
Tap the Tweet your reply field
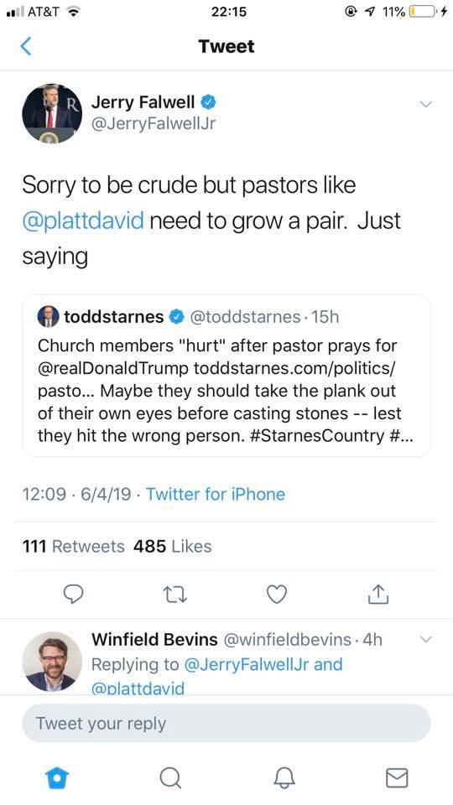226,724
